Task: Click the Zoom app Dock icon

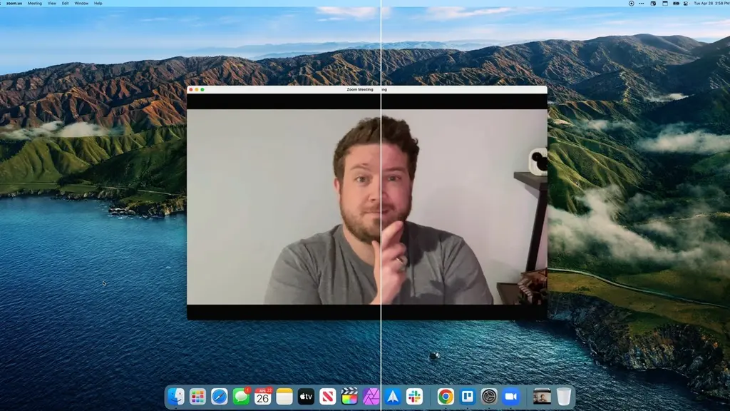Action: [510, 397]
